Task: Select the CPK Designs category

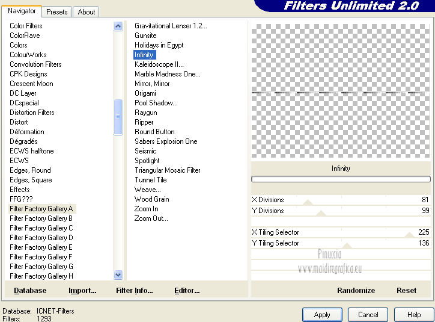Action: pyautogui.click(x=28, y=74)
